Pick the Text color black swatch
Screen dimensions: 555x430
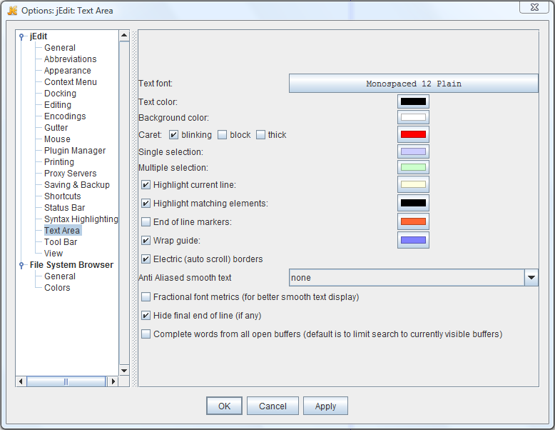pos(413,101)
